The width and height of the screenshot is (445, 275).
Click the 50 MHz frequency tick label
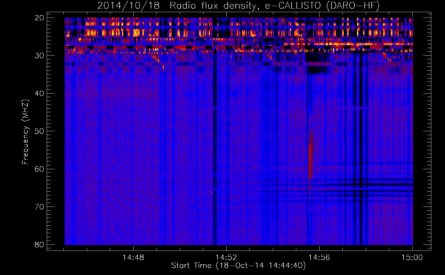(x=39, y=131)
